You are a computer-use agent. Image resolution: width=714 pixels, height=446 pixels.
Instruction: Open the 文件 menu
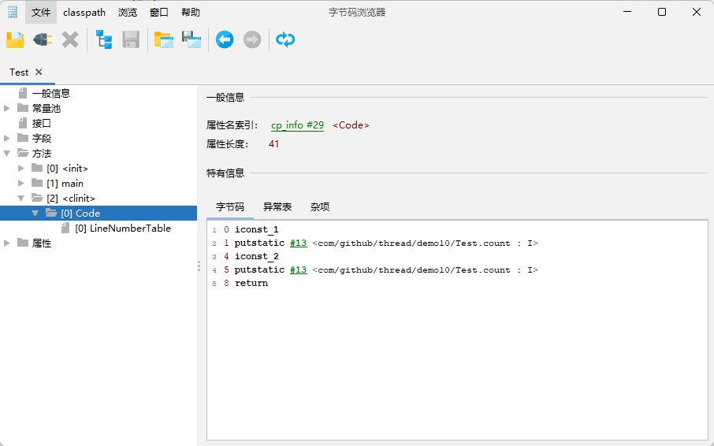point(41,13)
